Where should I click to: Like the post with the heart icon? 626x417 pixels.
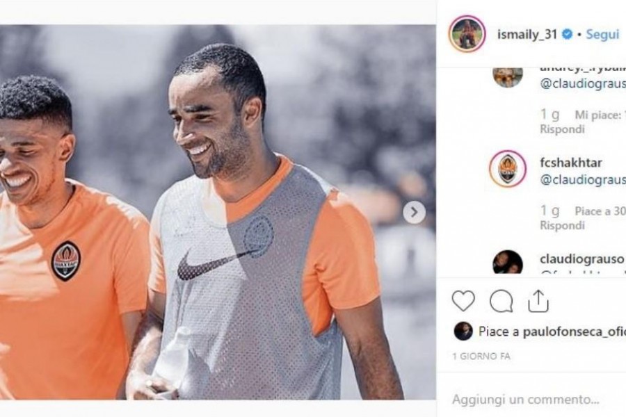(x=463, y=300)
